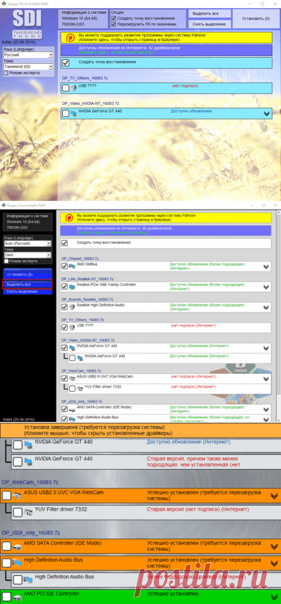
Task: Click the Patreon icon in the Dark-theme window
Action: click(68, 218)
